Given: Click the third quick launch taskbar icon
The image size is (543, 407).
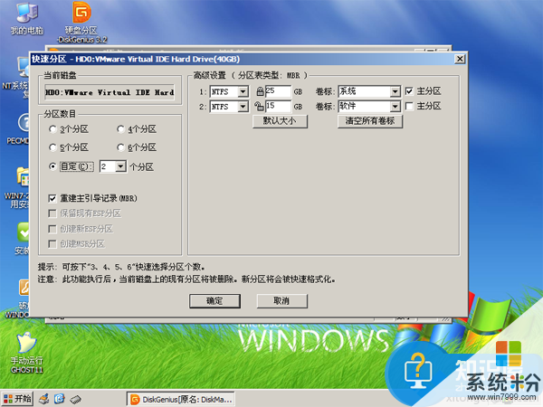Looking at the screenshot, I should (x=75, y=400).
